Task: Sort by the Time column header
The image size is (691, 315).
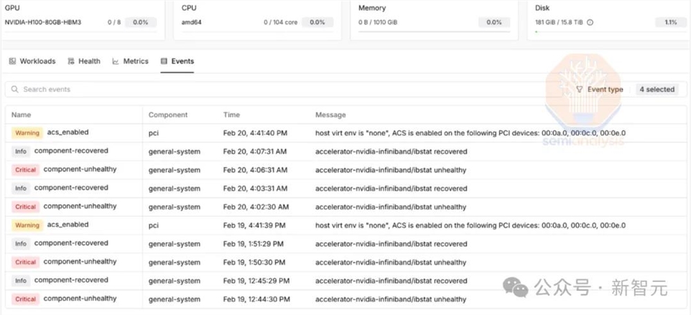Action: tap(231, 115)
